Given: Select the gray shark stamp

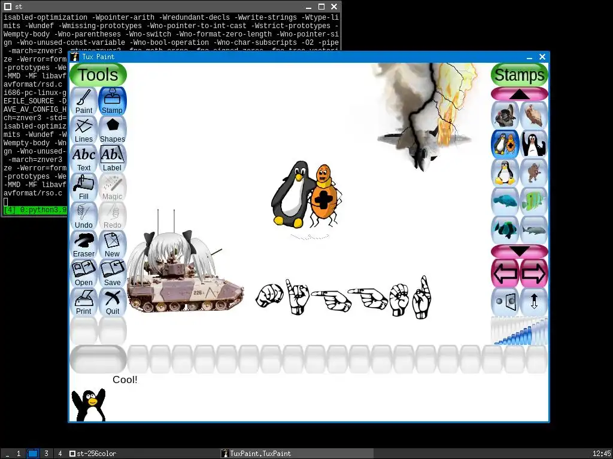Looking at the screenshot, I should click(x=533, y=230).
